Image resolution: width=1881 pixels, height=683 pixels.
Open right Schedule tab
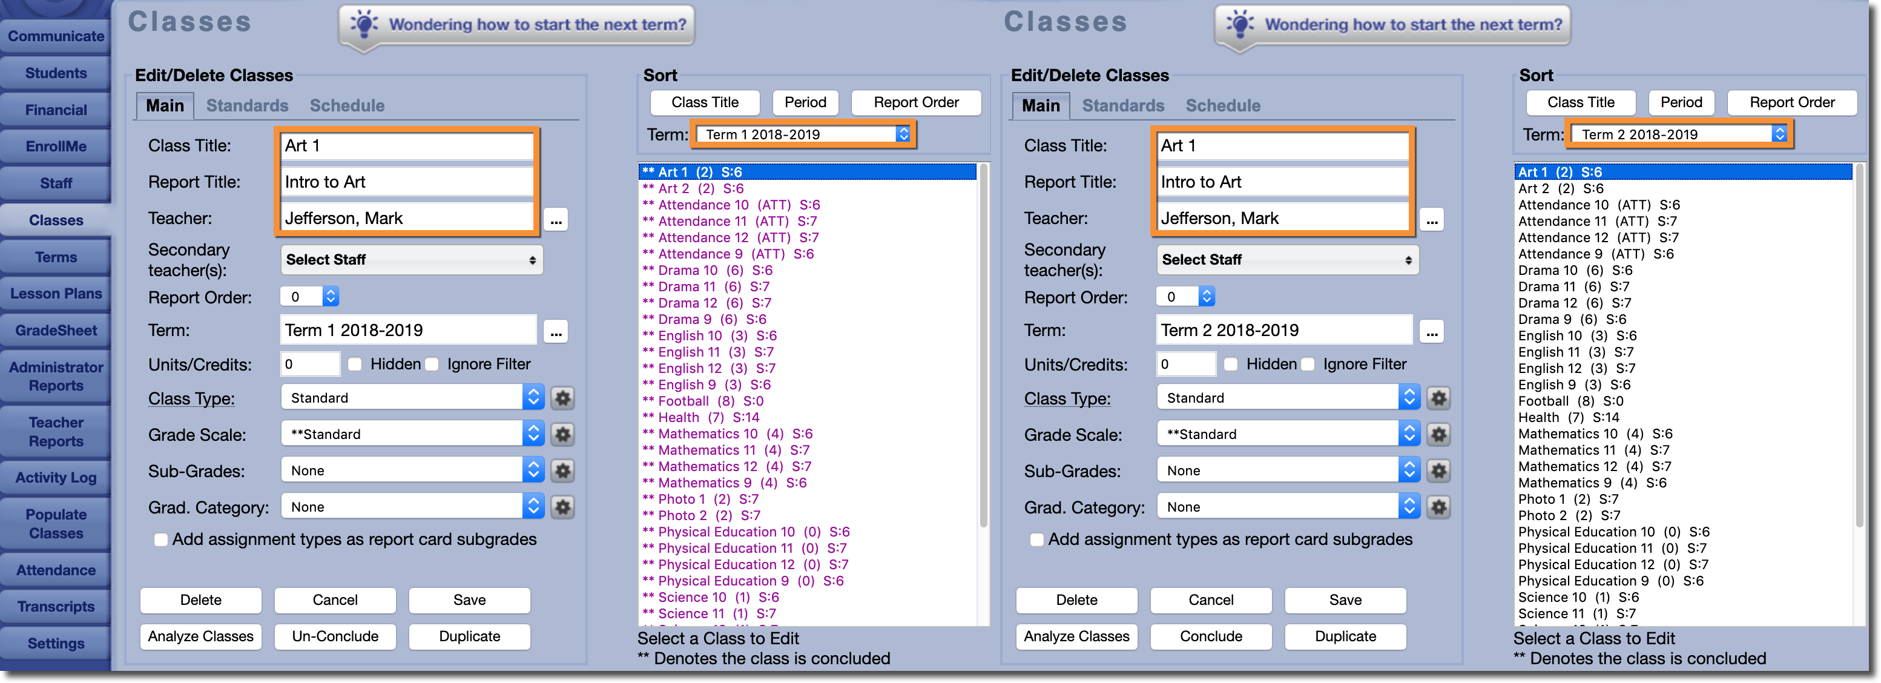click(1222, 106)
